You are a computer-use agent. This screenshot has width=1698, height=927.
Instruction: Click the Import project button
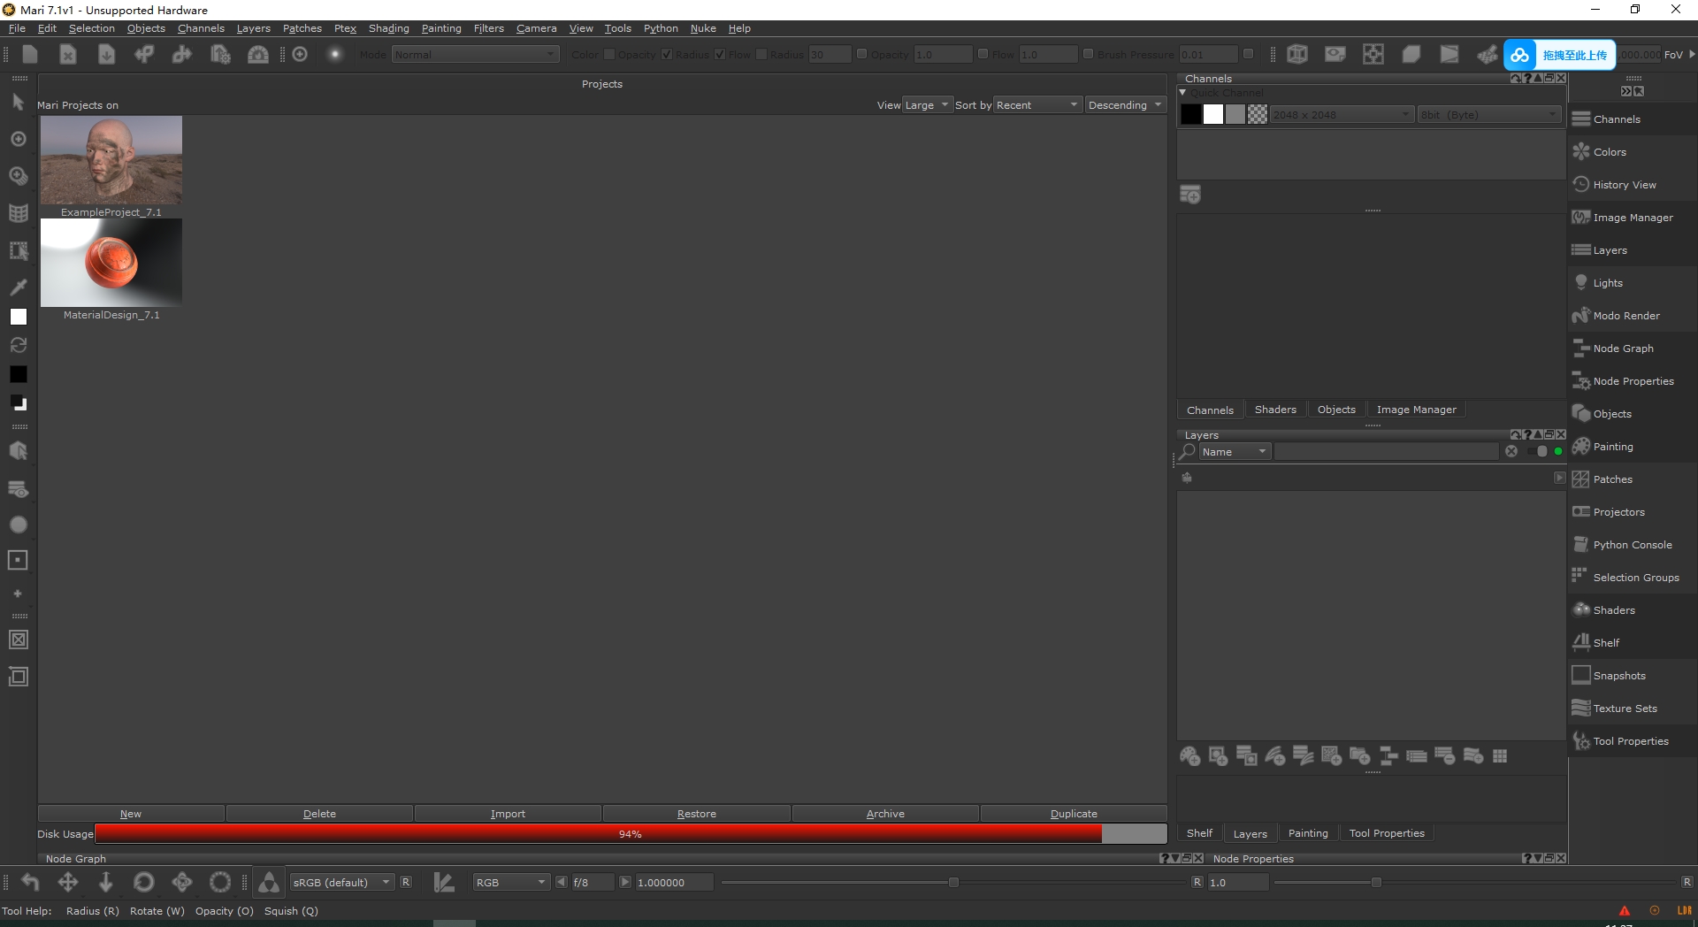[x=508, y=814]
